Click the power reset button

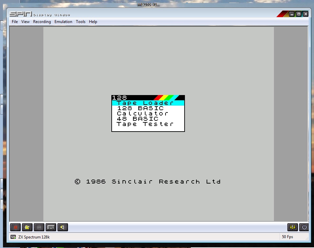[x=304, y=227]
